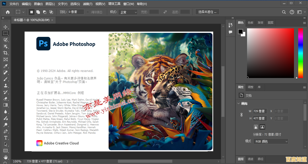308x164 pixels.
Task: Open the 滤镜 menu
Action: [x=88, y=4]
